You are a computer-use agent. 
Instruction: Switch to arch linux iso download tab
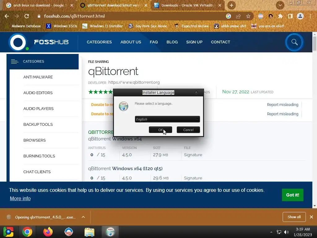point(38,5)
